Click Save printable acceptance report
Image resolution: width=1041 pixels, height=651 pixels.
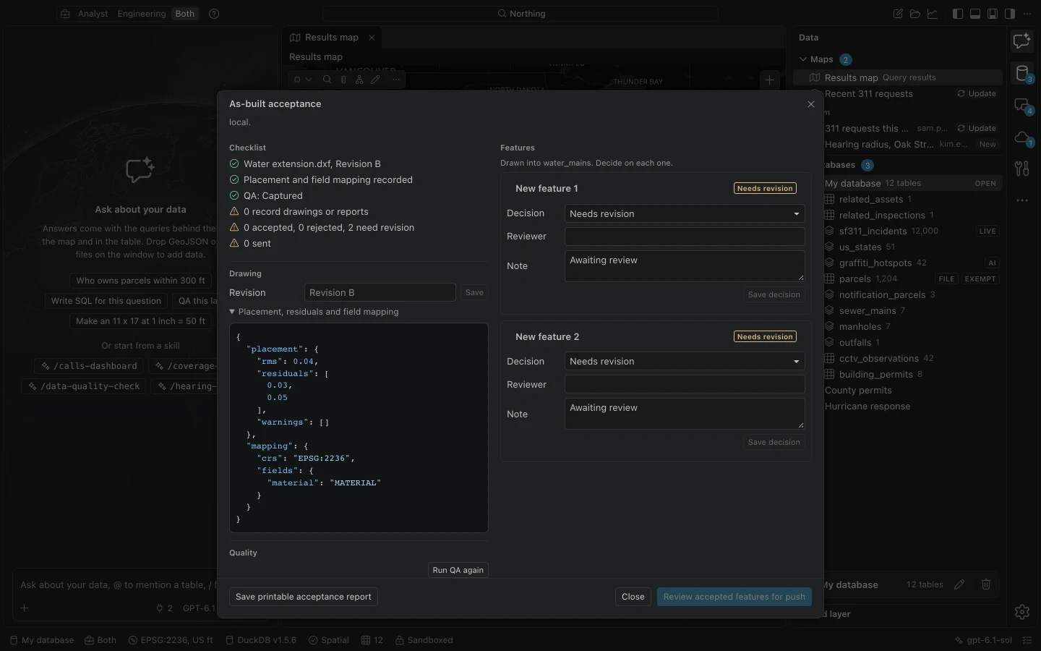coord(304,597)
